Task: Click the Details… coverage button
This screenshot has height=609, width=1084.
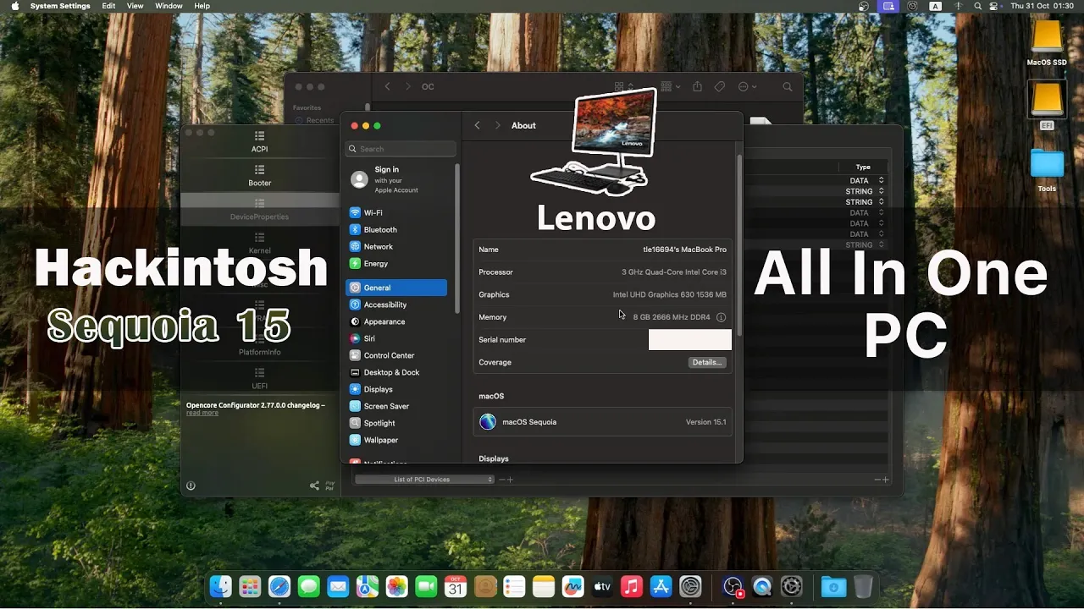Action: click(706, 362)
